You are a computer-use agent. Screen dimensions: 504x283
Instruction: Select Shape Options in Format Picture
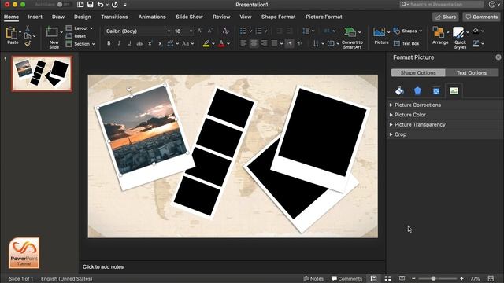(418, 73)
